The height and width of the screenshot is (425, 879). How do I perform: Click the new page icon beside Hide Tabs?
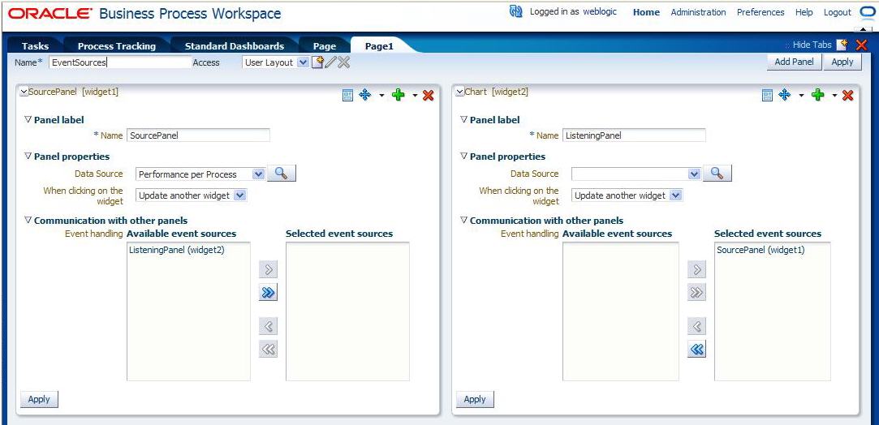842,45
